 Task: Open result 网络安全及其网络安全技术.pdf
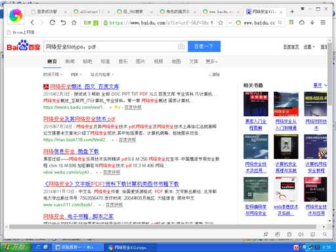(79, 119)
